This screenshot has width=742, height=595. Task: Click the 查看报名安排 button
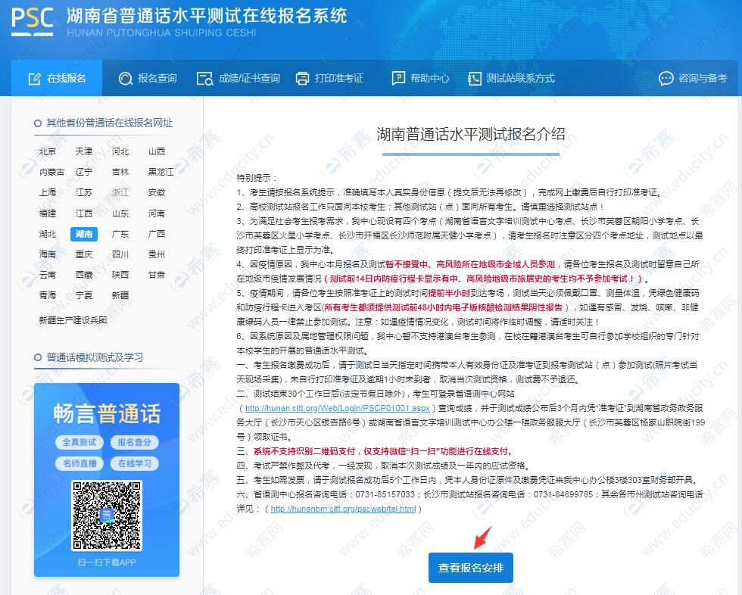470,567
